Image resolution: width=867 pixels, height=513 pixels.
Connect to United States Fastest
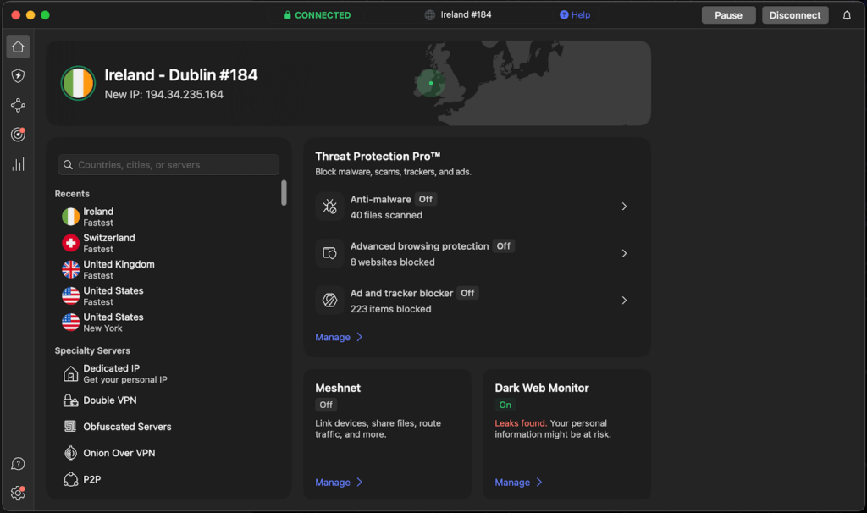point(168,295)
